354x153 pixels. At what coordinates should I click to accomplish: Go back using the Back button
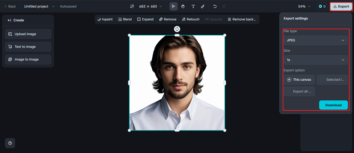pos(10,6)
